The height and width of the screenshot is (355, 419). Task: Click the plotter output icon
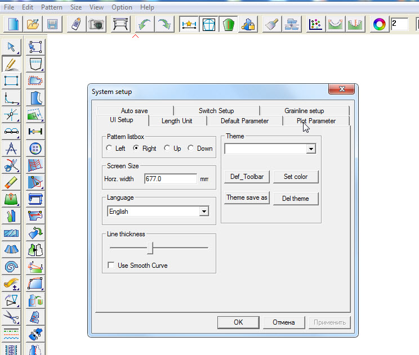click(x=120, y=24)
